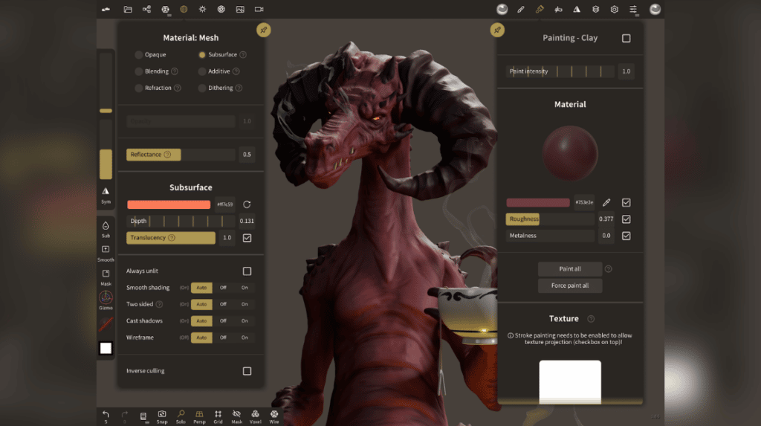
Task: Open the Background image menu
Action: point(240,9)
